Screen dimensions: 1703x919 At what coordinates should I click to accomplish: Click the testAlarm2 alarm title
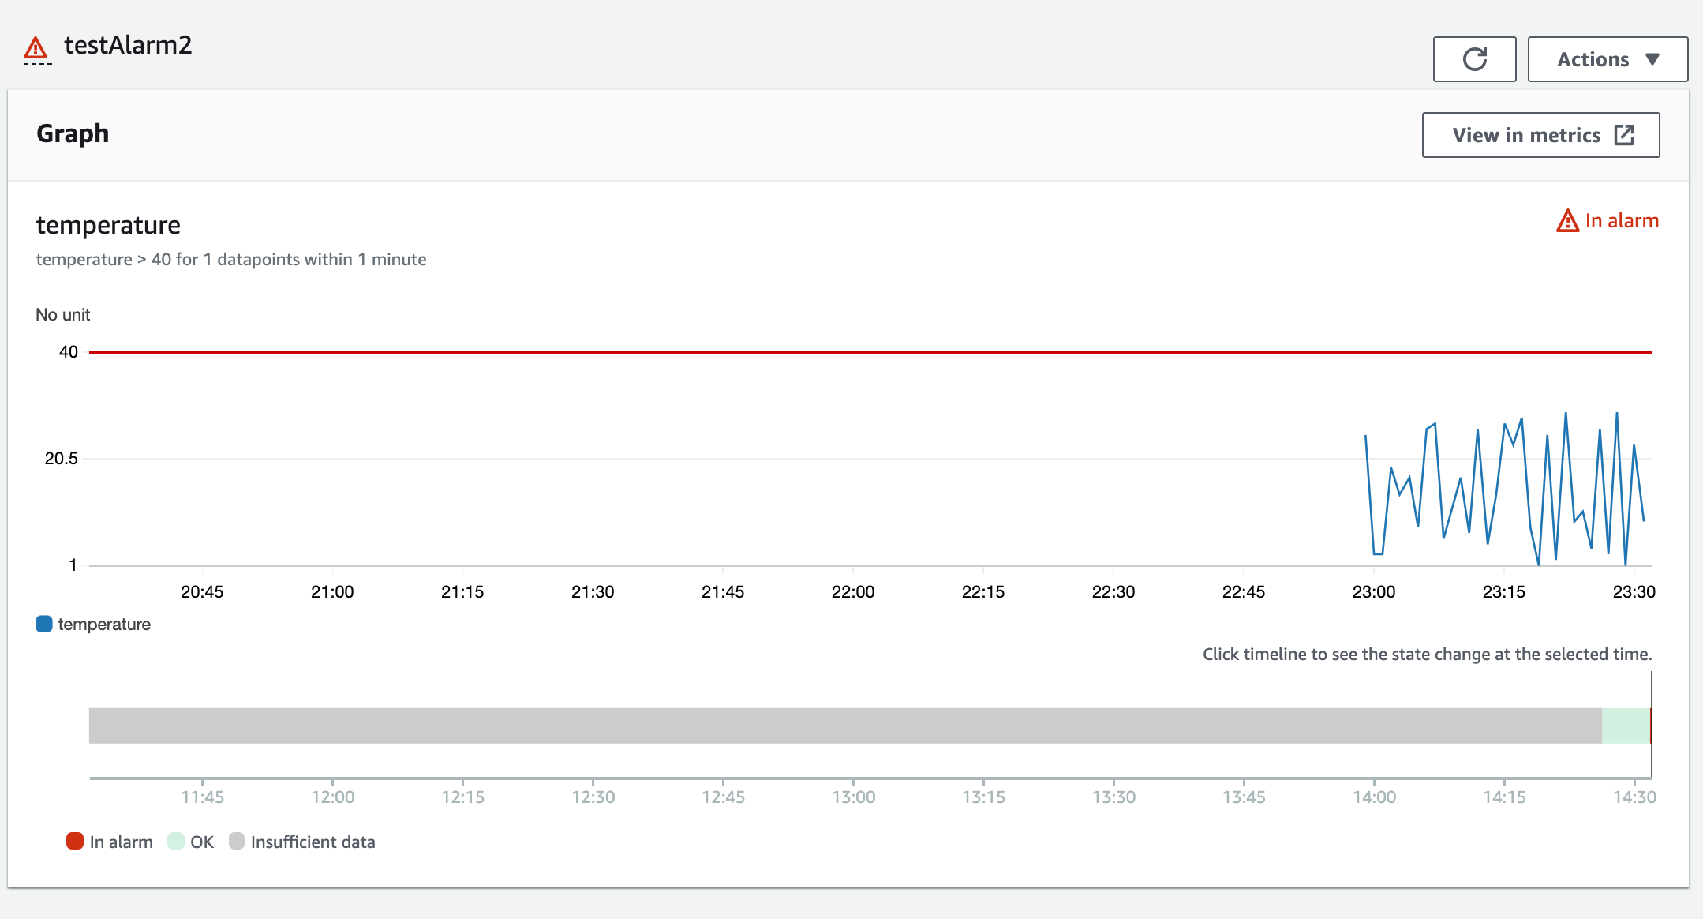(x=128, y=45)
